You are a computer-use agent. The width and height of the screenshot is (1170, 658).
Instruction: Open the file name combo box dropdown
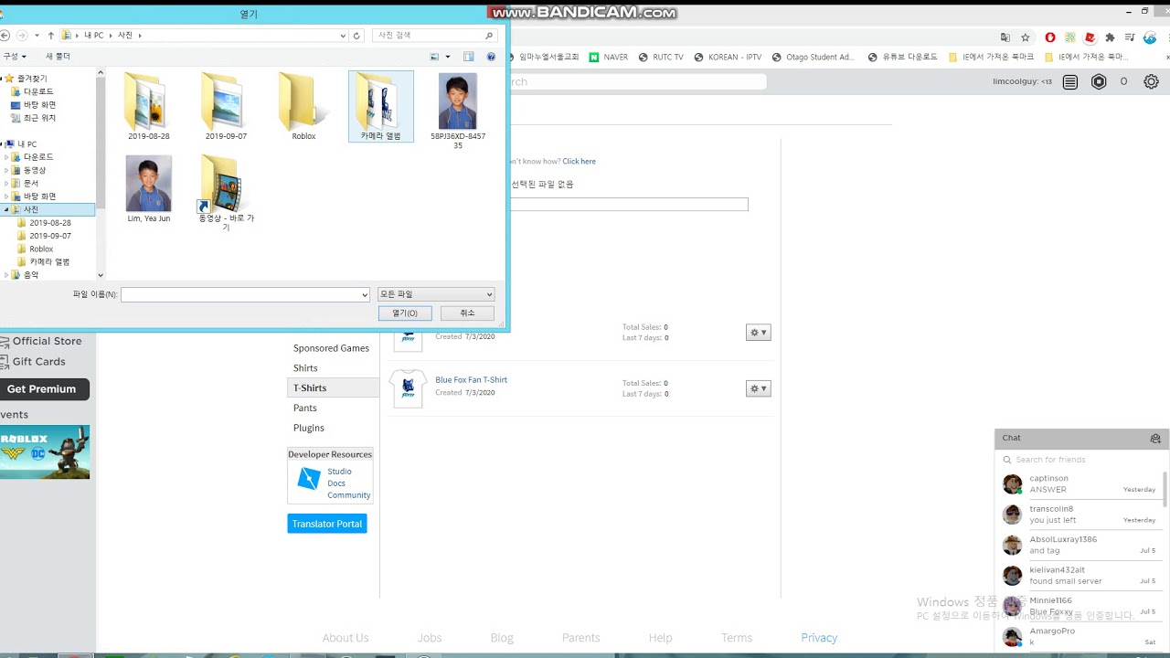[x=365, y=295]
